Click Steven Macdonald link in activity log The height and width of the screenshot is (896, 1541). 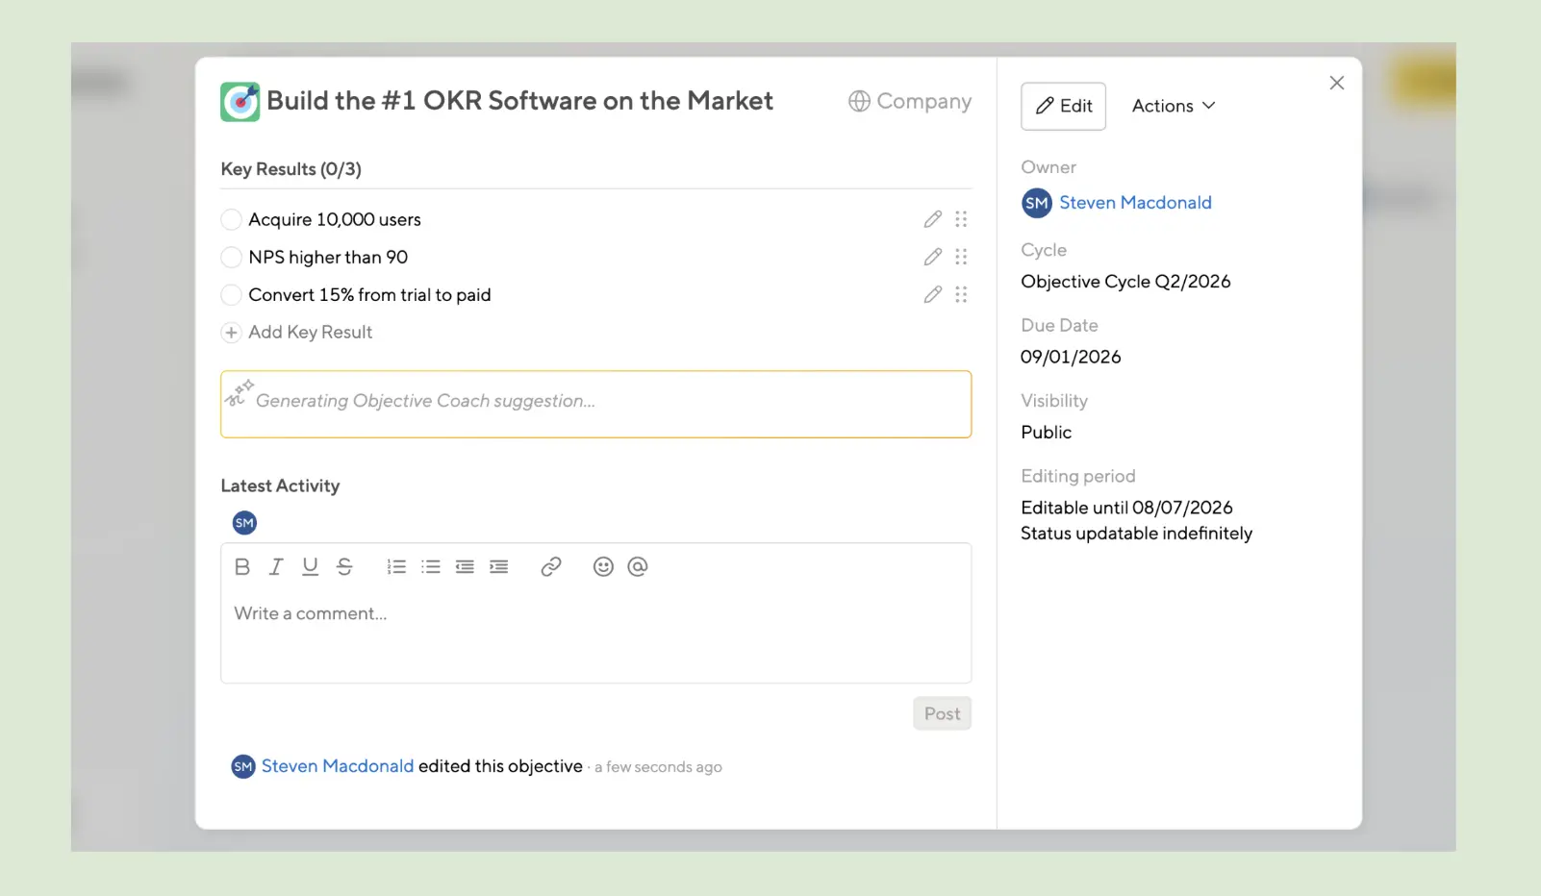pos(338,766)
